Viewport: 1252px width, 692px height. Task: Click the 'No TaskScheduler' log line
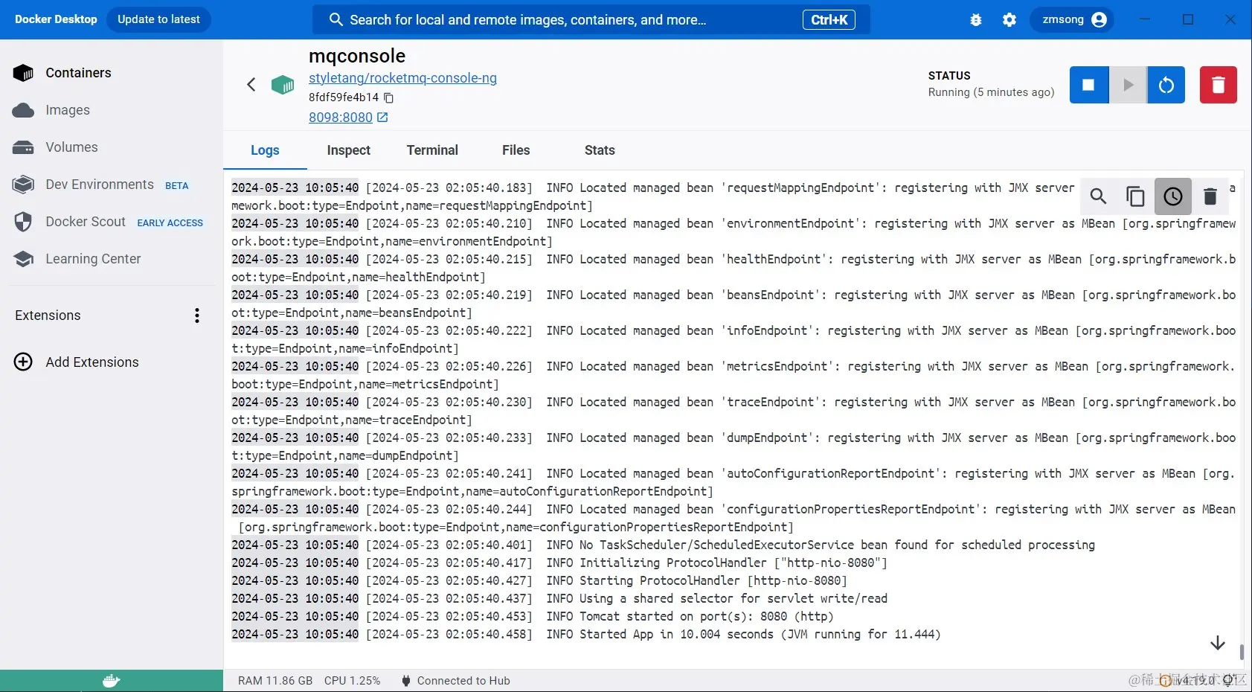coord(663,545)
